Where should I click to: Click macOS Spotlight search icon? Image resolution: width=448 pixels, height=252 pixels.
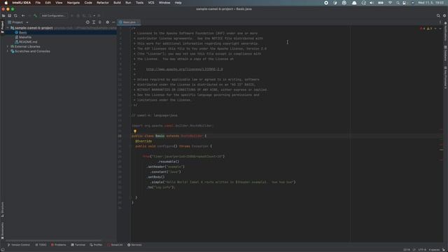click(398, 3)
